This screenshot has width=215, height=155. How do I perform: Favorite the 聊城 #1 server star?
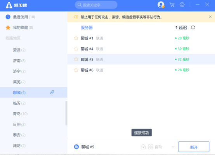tap(76, 38)
